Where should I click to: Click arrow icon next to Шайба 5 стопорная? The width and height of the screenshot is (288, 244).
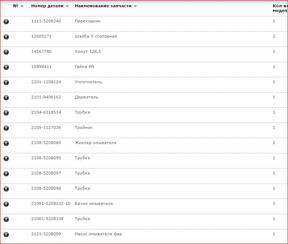point(6,37)
